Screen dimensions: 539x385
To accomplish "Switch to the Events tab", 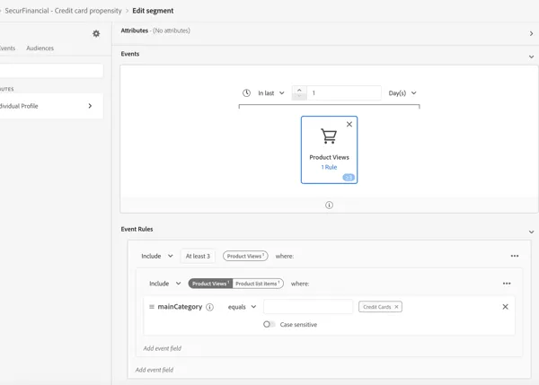I will click(7, 48).
